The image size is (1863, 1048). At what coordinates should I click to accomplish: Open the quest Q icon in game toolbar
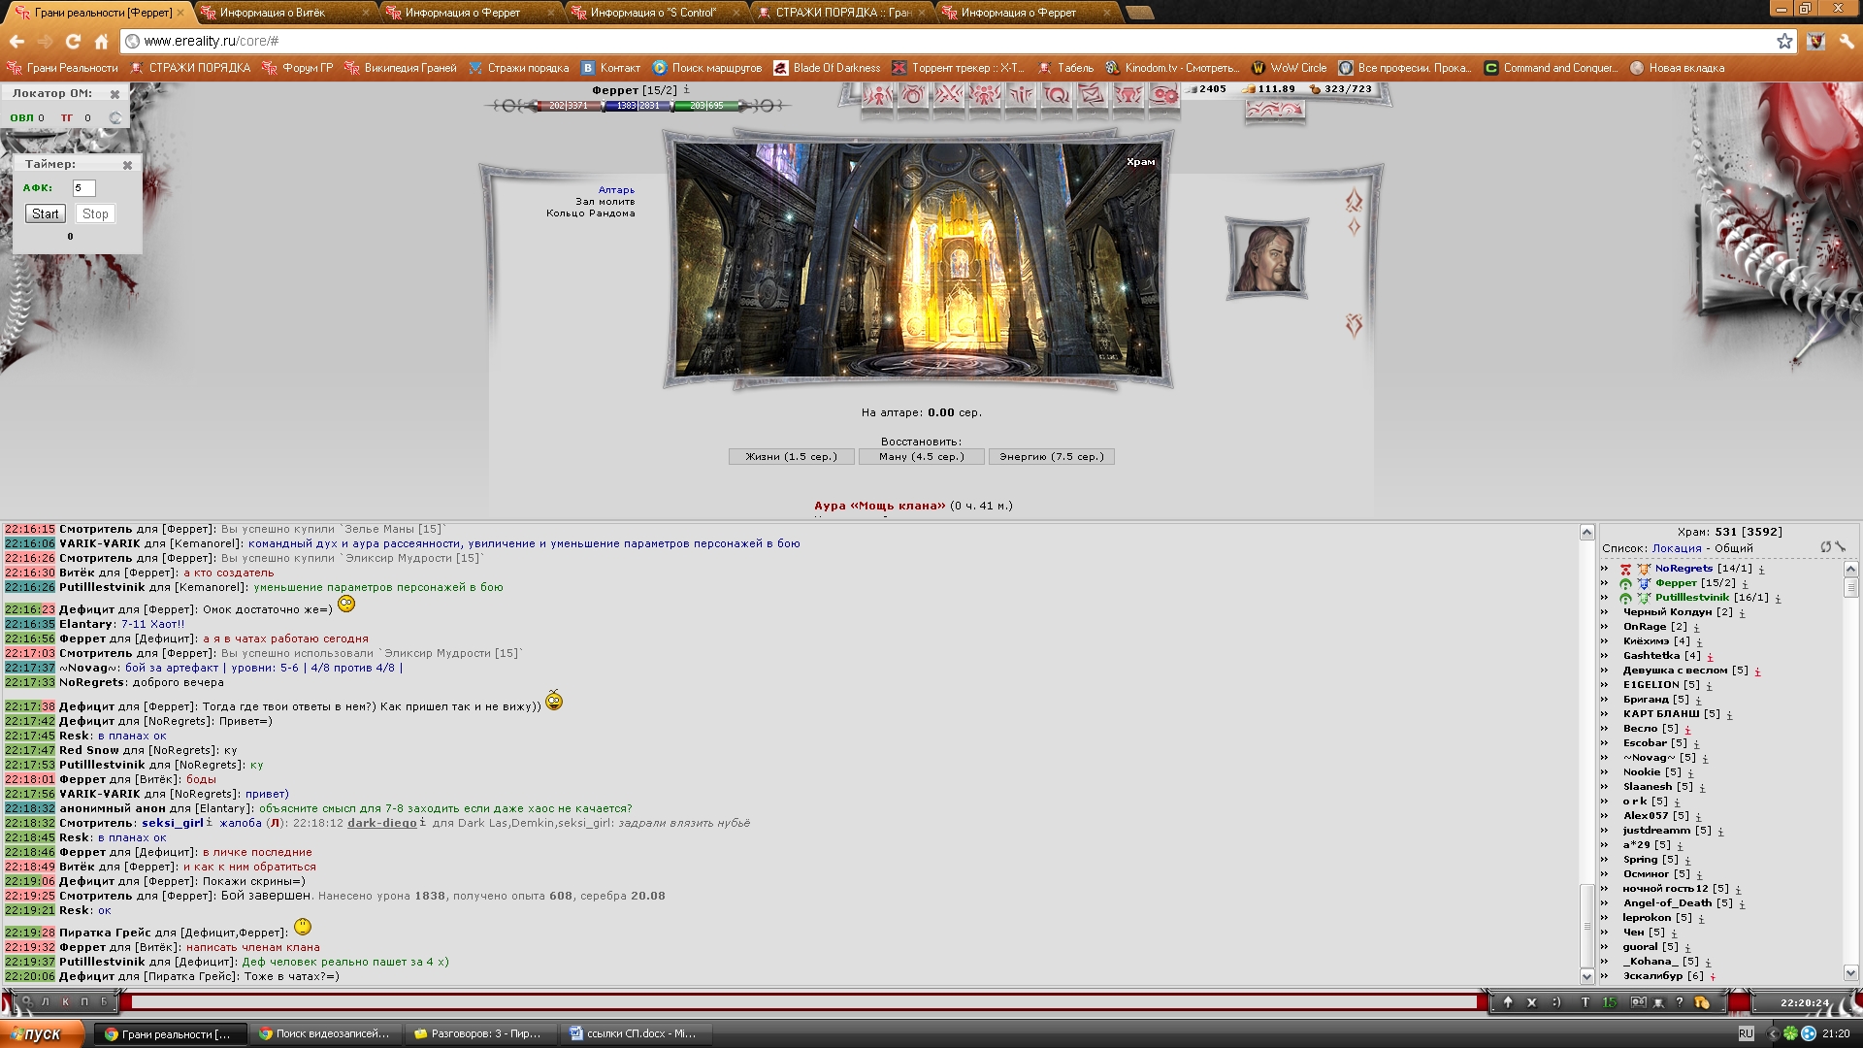pos(1057,96)
